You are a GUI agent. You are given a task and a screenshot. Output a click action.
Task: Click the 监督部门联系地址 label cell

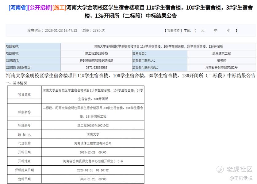pyautogui.click(x=160, y=68)
